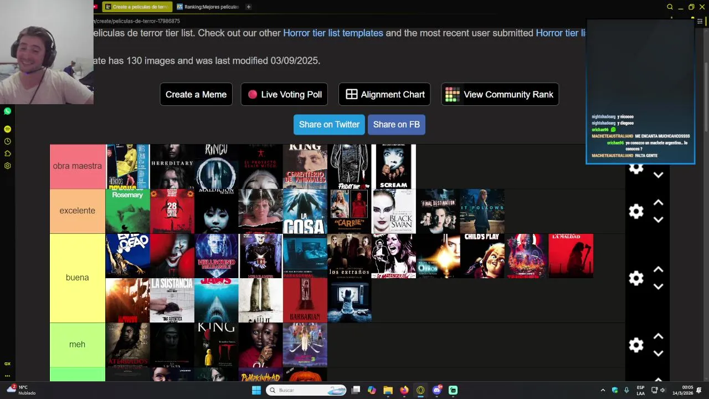The image size is (709, 399).
Task: Click the taskbar Buscar search box
Action: point(307,390)
